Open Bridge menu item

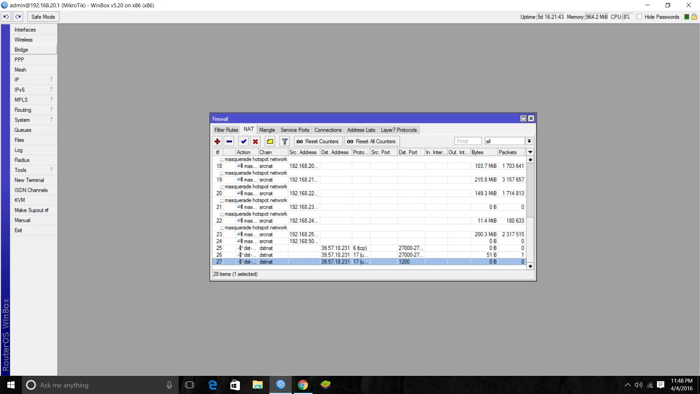(33, 50)
